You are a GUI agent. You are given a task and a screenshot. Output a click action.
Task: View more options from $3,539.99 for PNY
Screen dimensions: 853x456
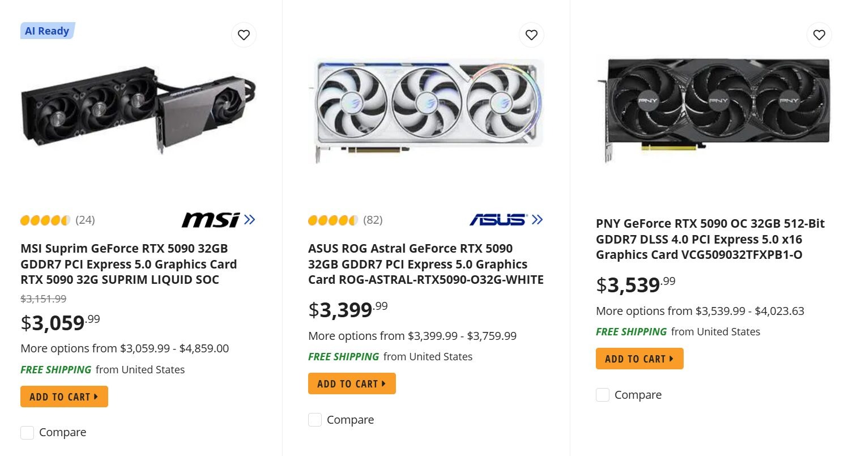pyautogui.click(x=700, y=311)
